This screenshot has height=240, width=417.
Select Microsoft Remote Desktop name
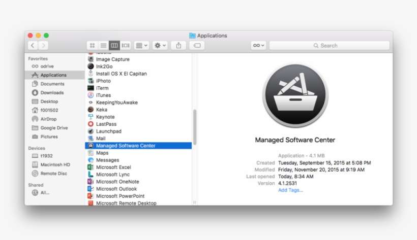(126, 203)
